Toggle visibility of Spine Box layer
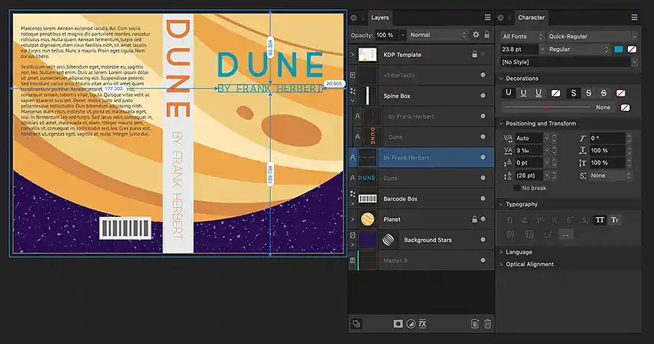The width and height of the screenshot is (654, 344). [482, 95]
